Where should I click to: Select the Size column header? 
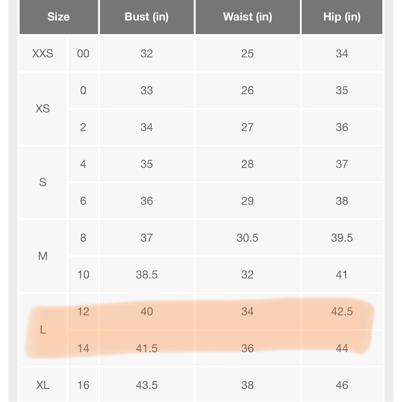(59, 17)
